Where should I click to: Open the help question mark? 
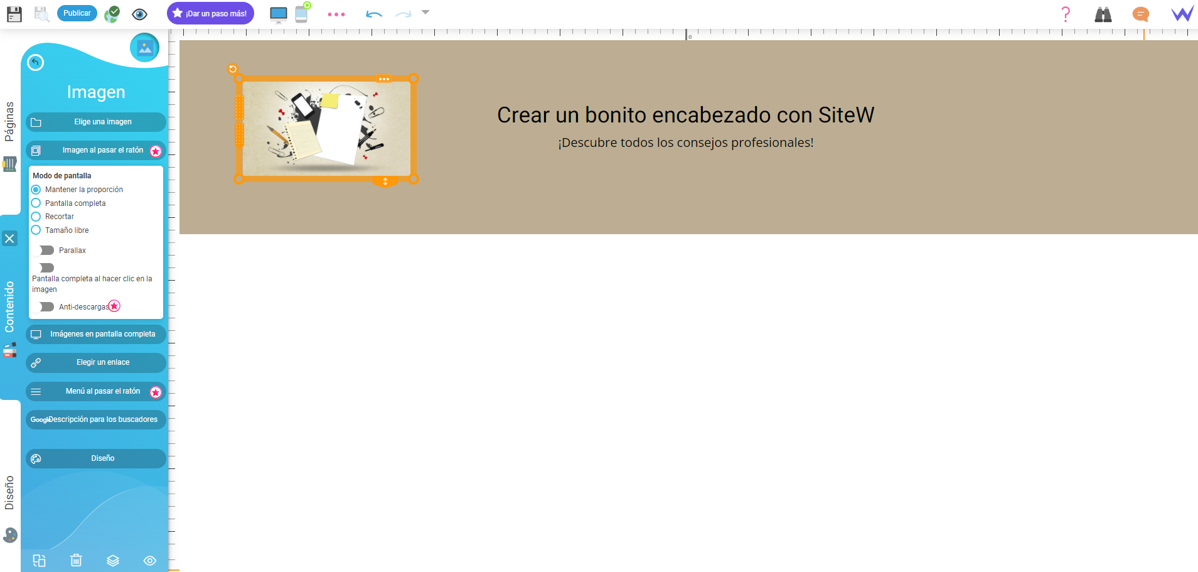click(1065, 14)
